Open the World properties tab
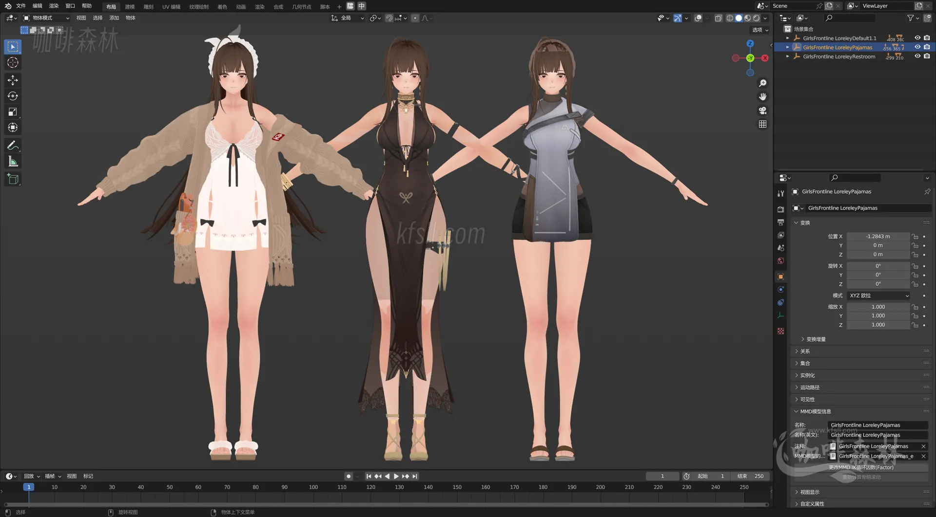This screenshot has height=517, width=936. point(780,261)
